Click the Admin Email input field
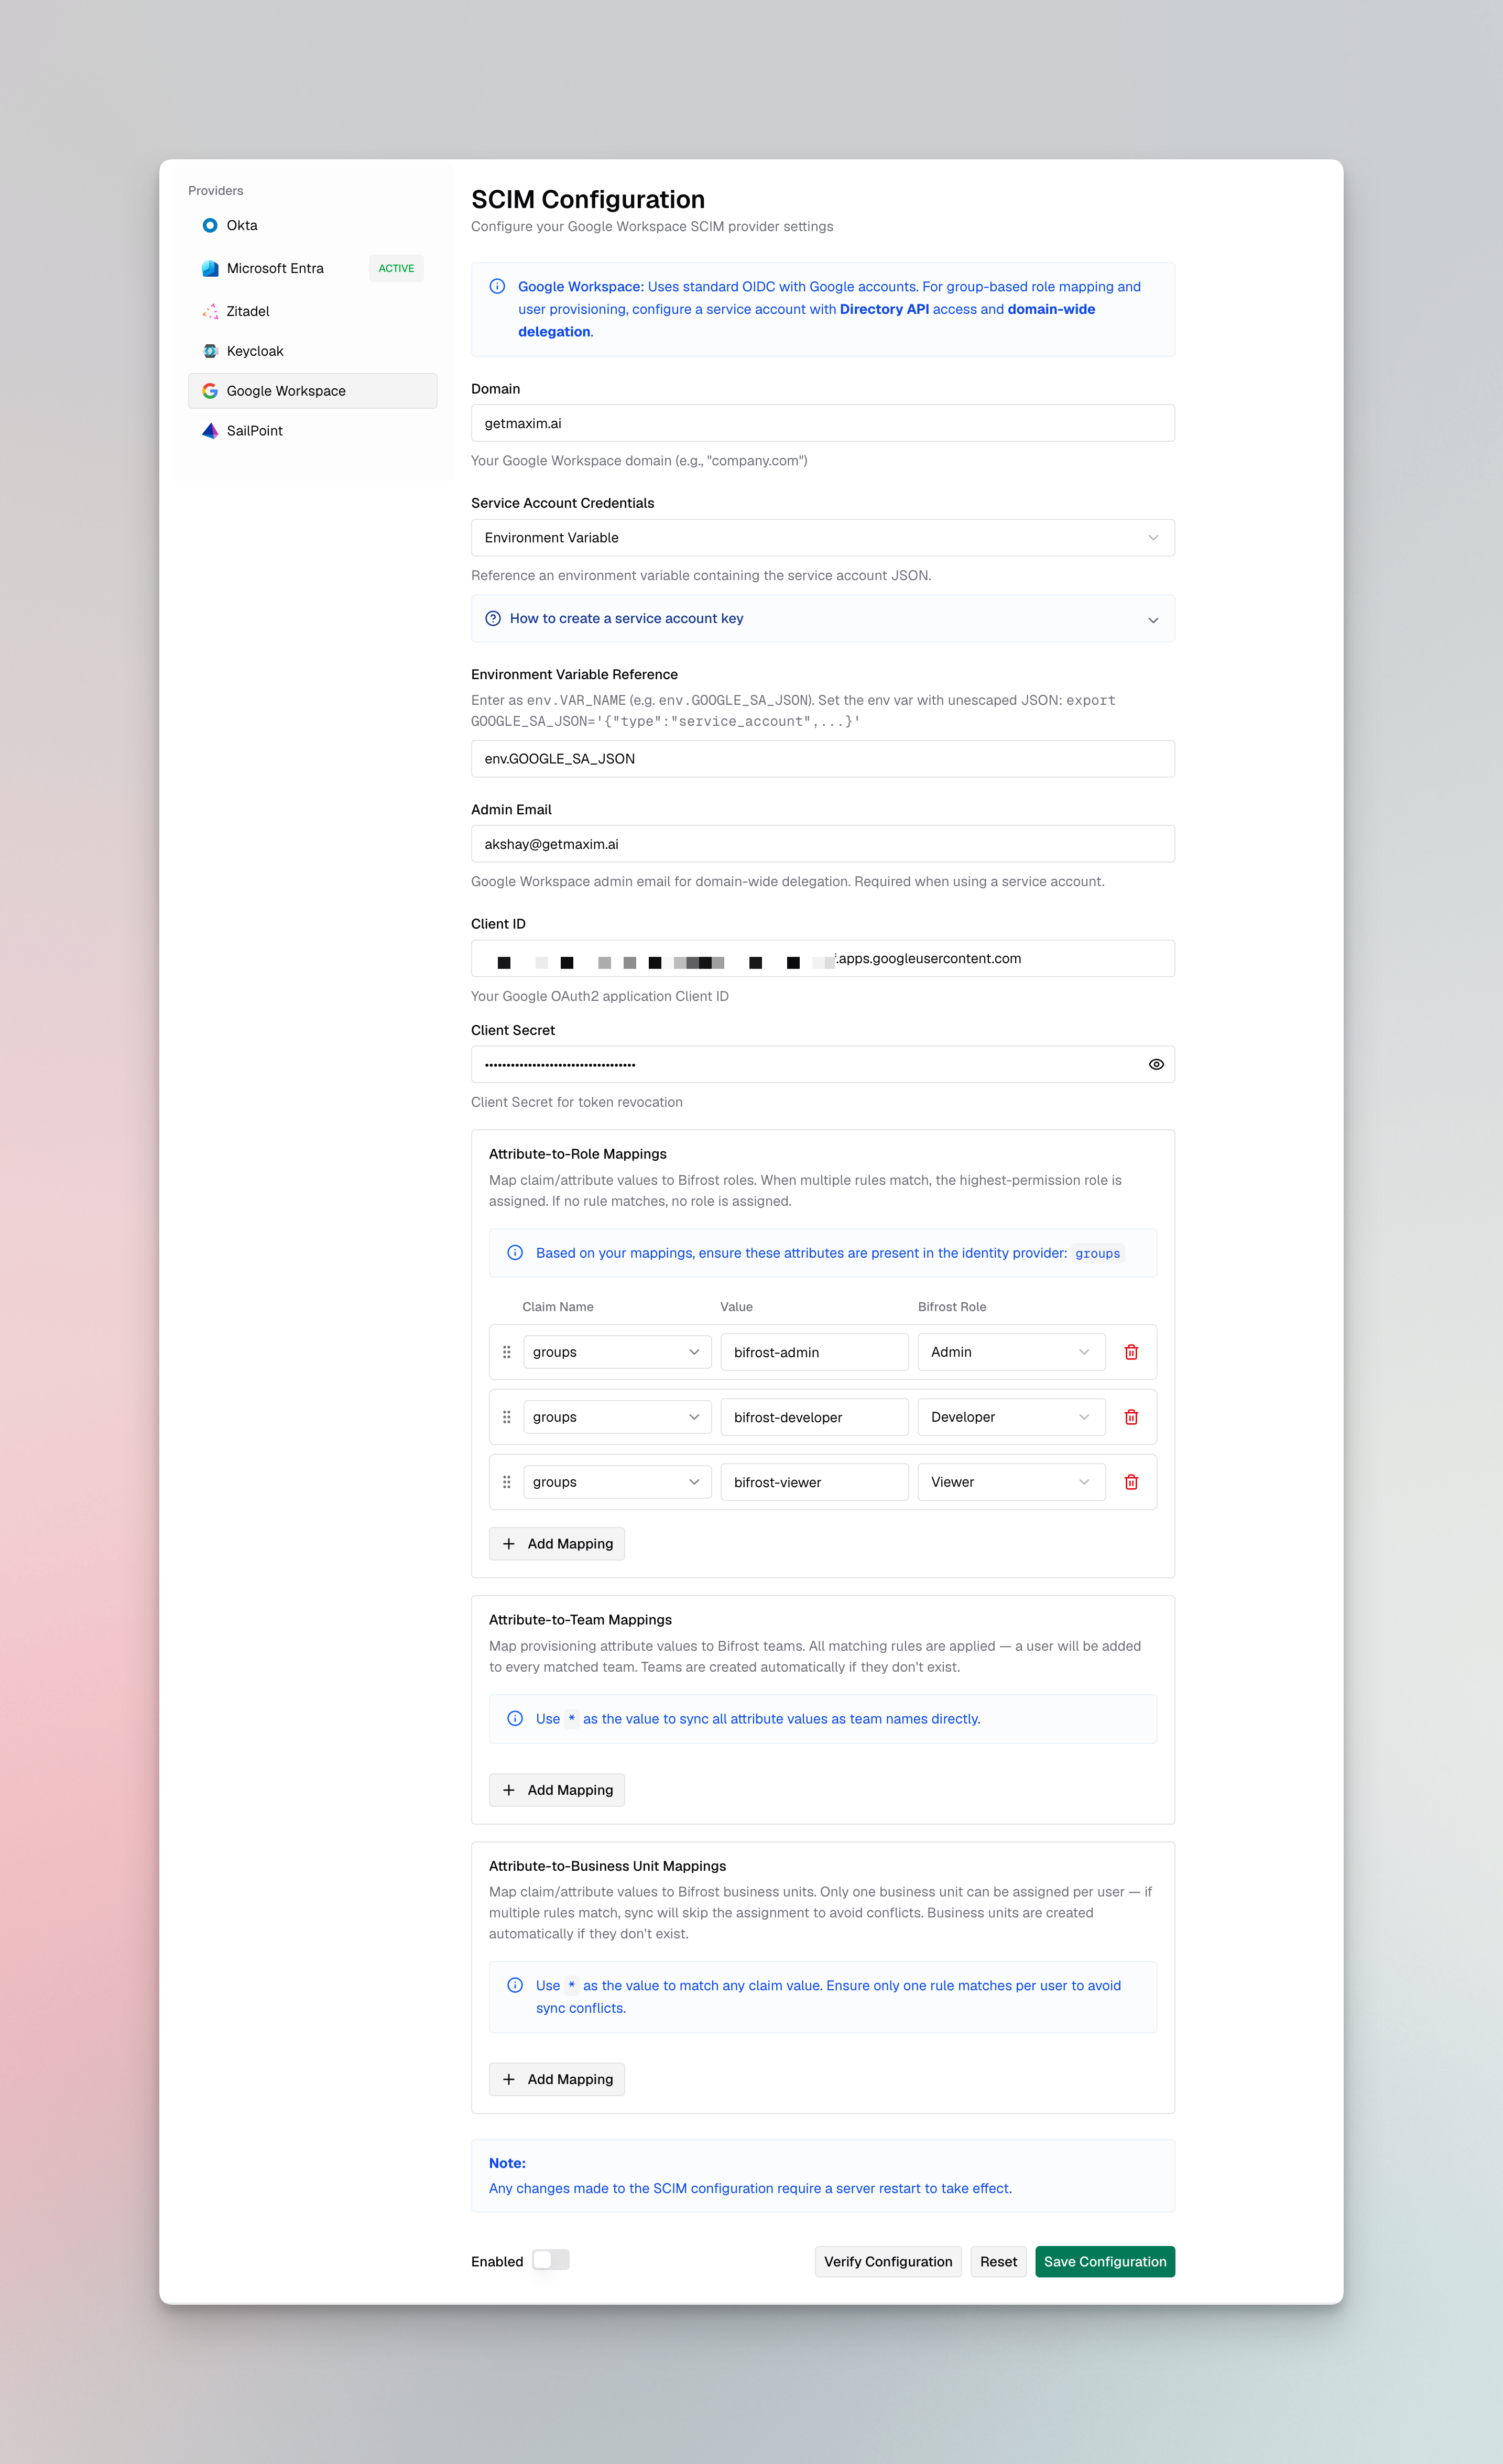 click(x=823, y=844)
